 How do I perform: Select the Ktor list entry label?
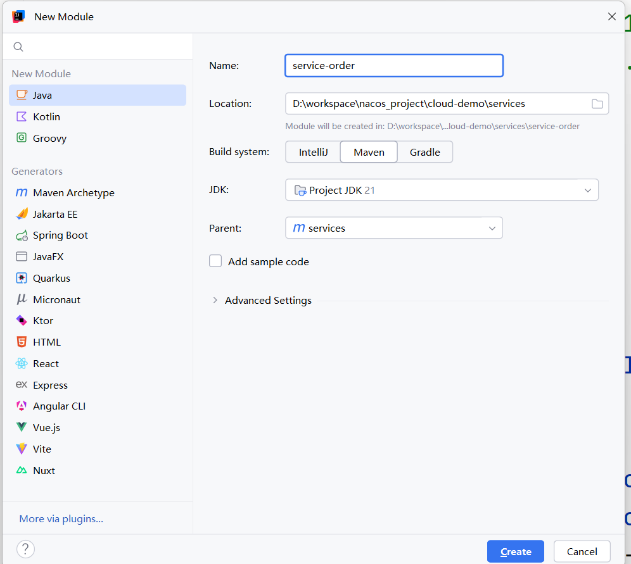(x=43, y=320)
